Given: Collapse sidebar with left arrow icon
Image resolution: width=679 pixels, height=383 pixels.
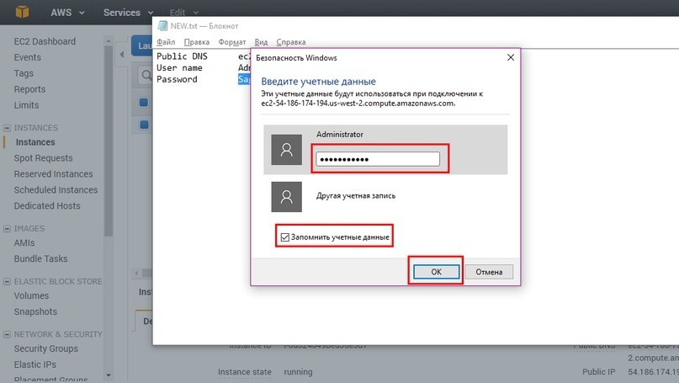Looking at the screenshot, I should [122, 55].
